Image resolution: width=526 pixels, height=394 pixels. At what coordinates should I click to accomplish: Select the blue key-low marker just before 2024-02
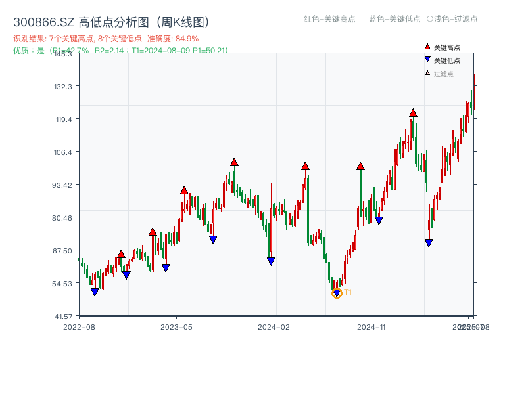(271, 261)
